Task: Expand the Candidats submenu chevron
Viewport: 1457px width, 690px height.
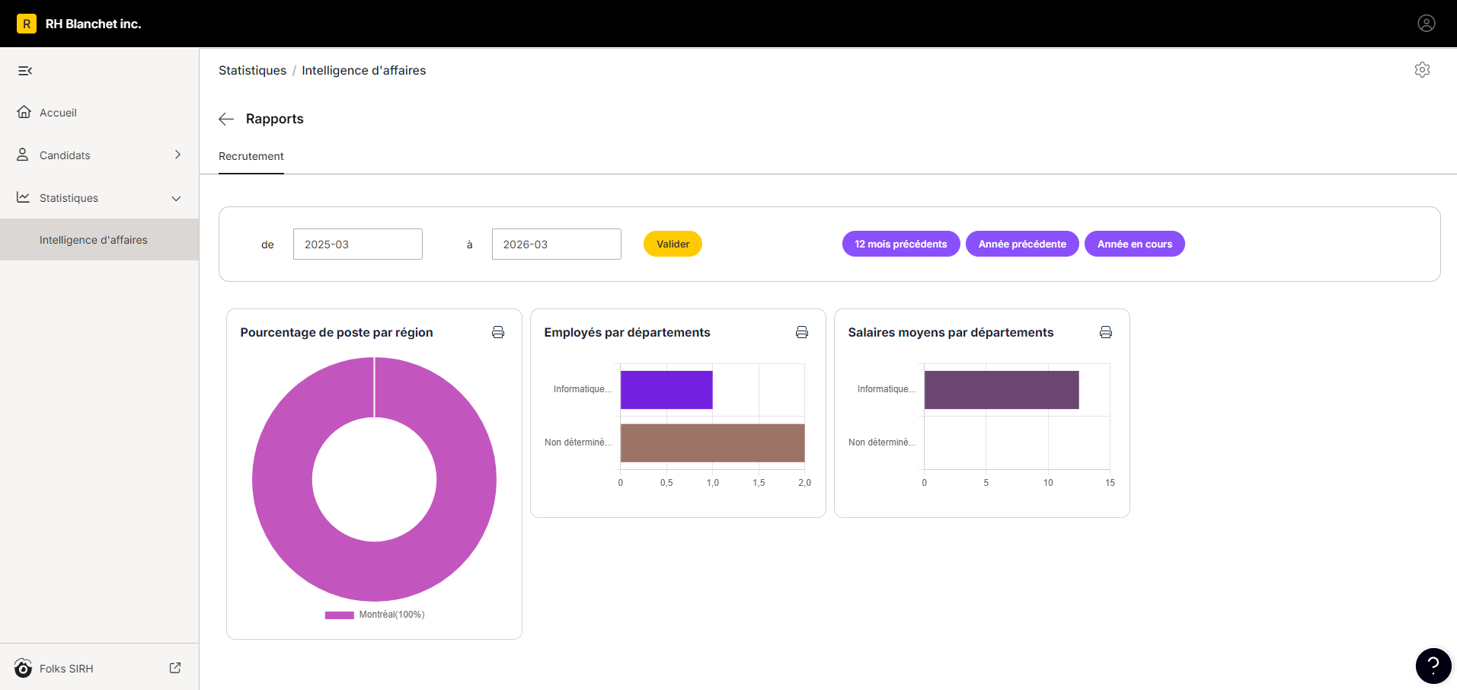Action: point(177,155)
